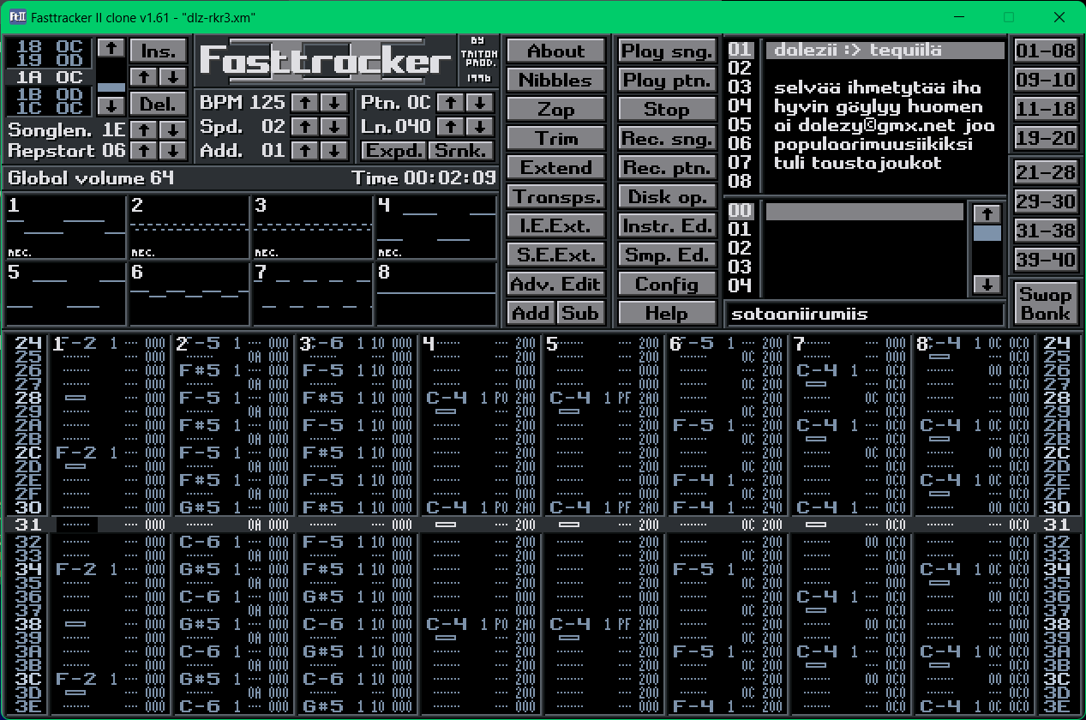This screenshot has width=1086, height=720.
Task: Open the Config screen
Action: click(667, 284)
